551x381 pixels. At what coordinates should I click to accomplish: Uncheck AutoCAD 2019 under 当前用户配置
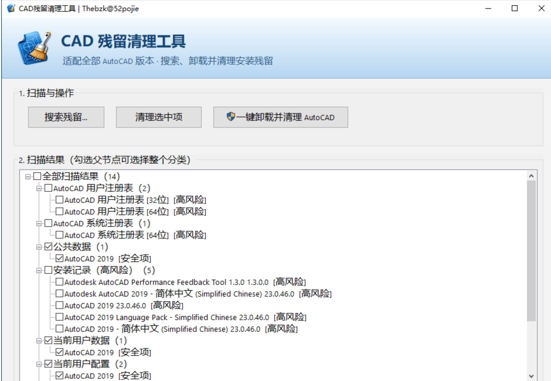click(x=59, y=376)
